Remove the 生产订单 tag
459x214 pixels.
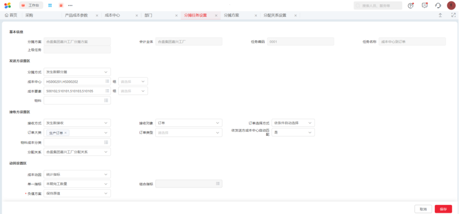coord(66,133)
